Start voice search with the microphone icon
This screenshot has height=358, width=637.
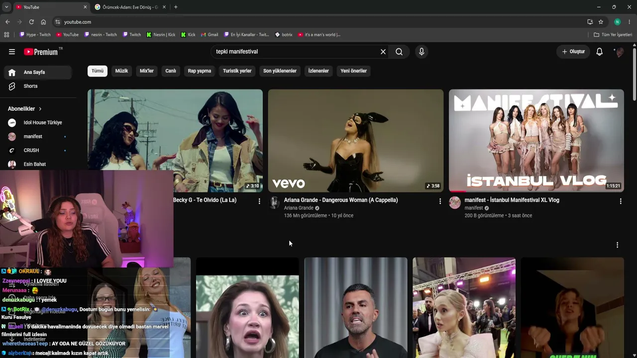(x=422, y=52)
